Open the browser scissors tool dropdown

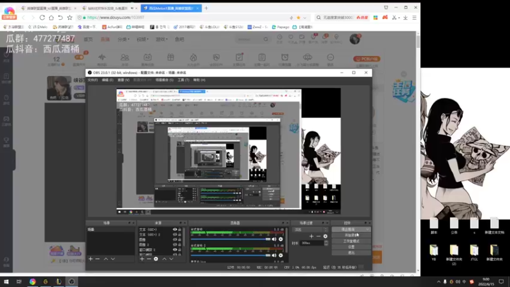coord(399,18)
